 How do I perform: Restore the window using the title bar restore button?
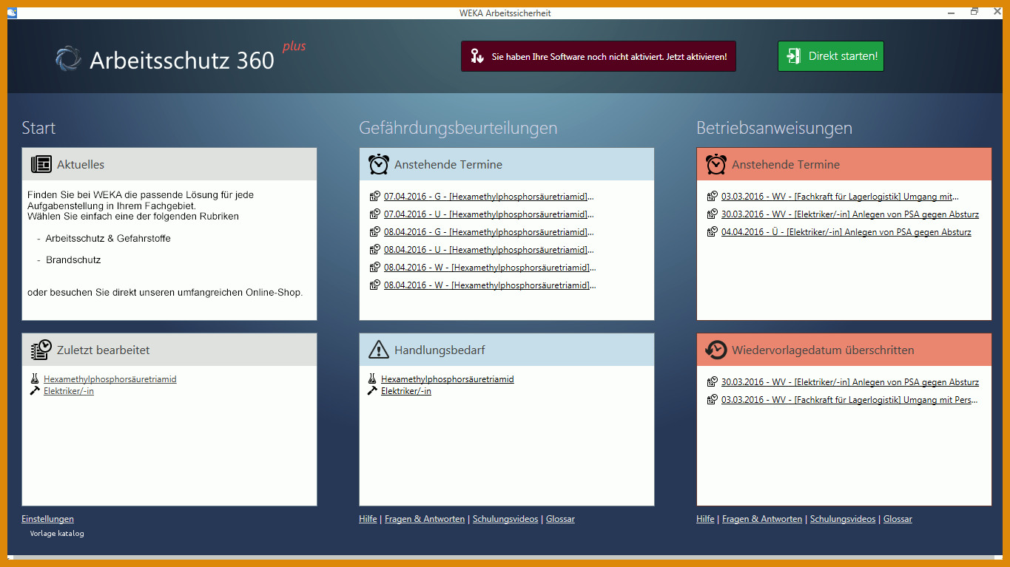coord(974,11)
